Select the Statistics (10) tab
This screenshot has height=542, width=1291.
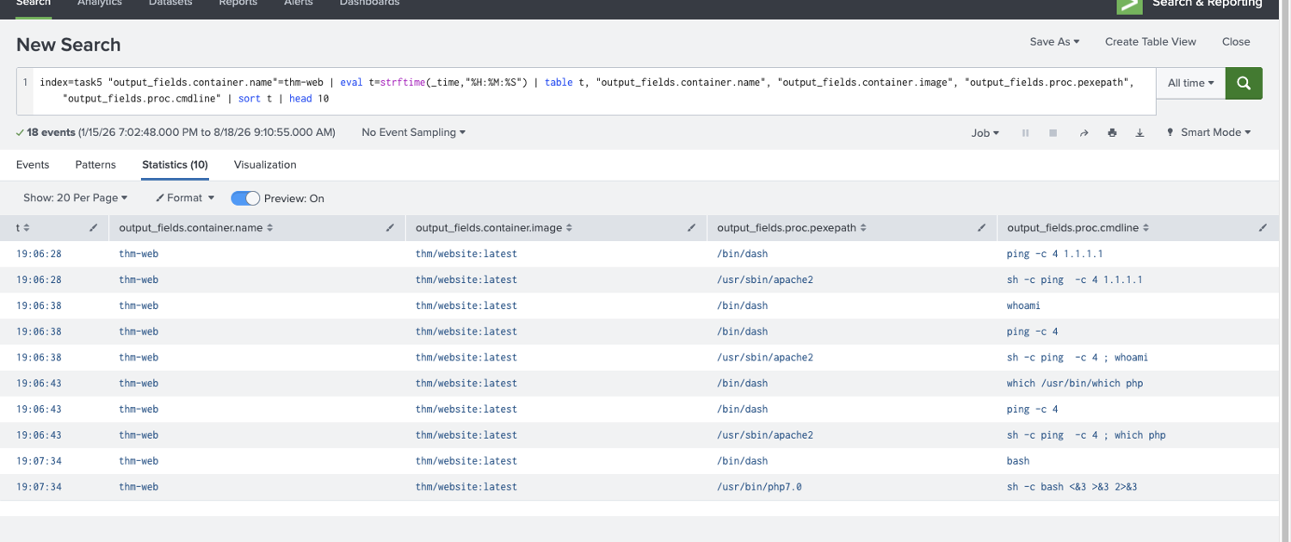[x=175, y=164]
